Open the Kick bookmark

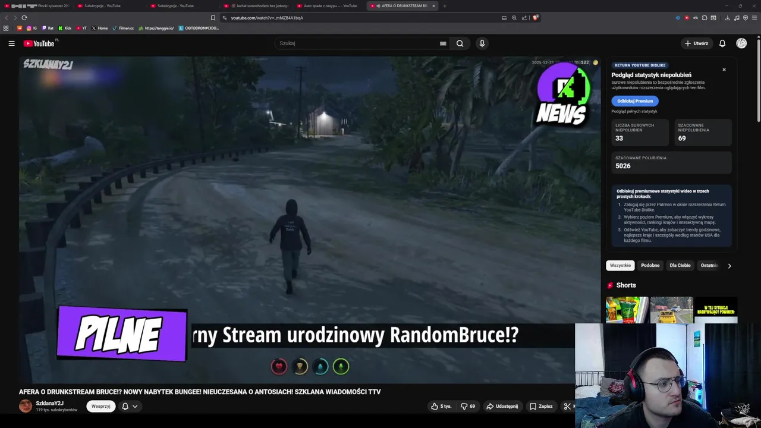tap(65, 28)
